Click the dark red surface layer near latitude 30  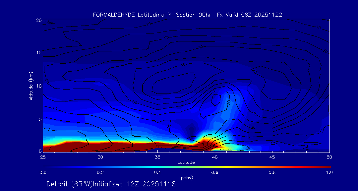click(100, 147)
